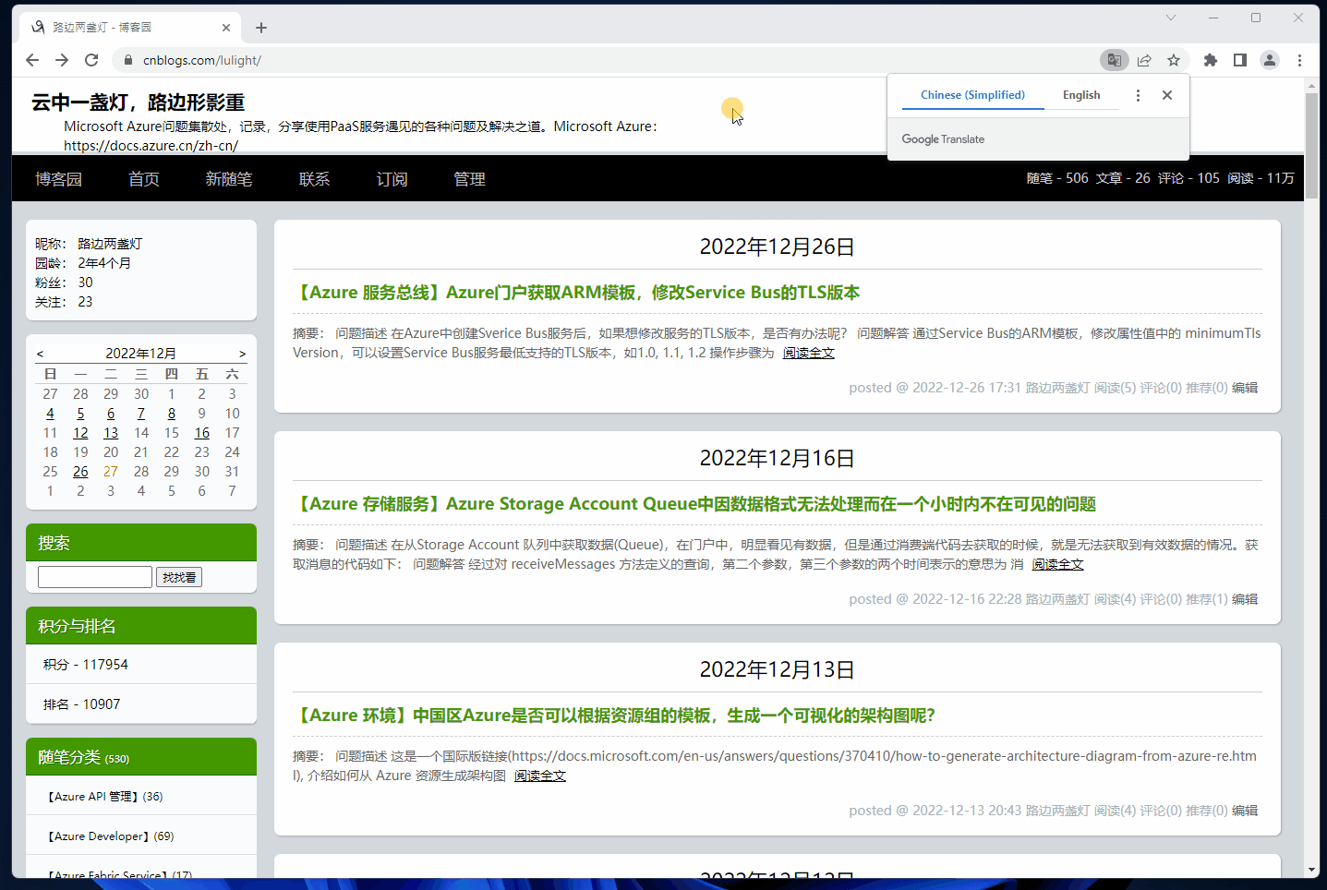
Task: Open the Azure Storage Account Queue article
Action: coord(694,504)
